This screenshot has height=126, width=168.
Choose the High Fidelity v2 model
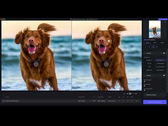[x=160, y=60]
